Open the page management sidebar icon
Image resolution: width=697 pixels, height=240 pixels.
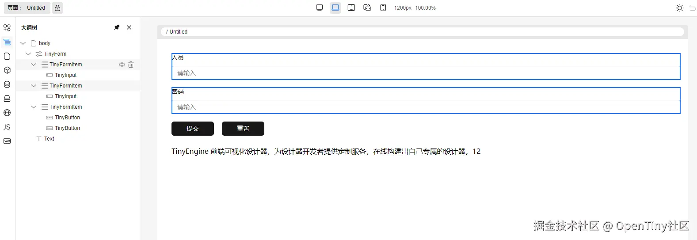point(7,56)
